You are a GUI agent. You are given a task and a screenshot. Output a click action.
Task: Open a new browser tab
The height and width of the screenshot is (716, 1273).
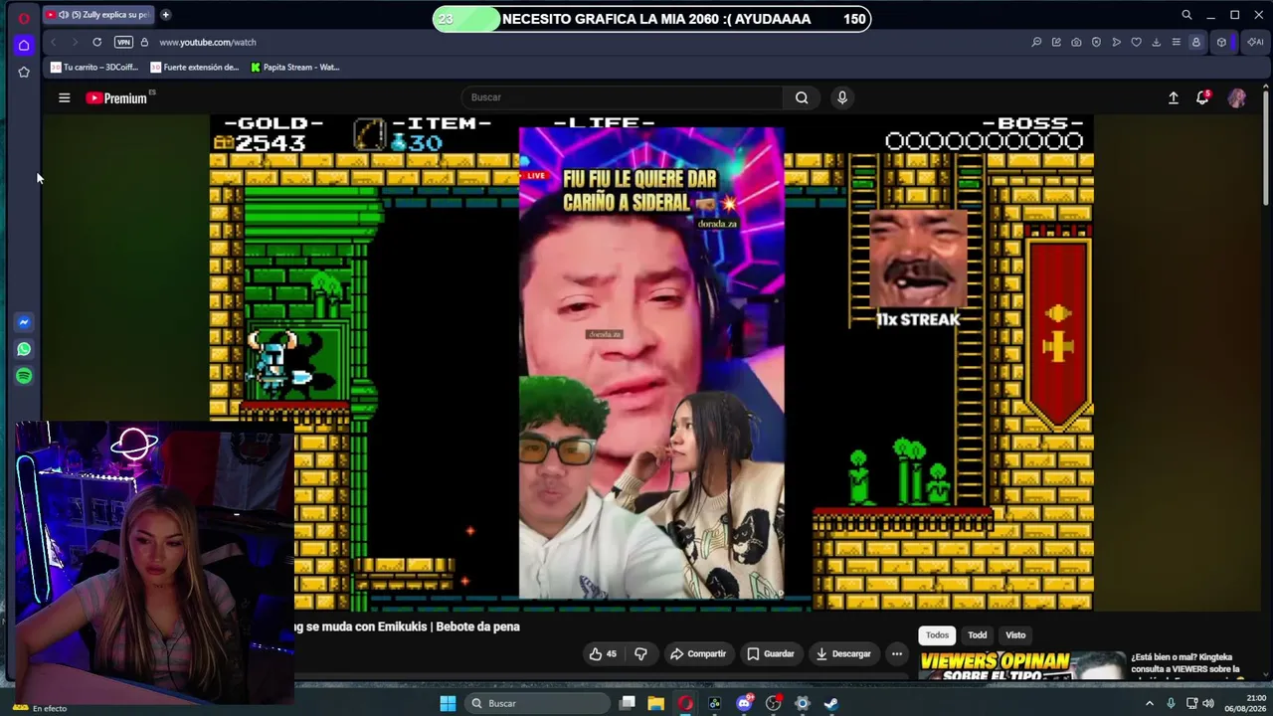click(165, 15)
